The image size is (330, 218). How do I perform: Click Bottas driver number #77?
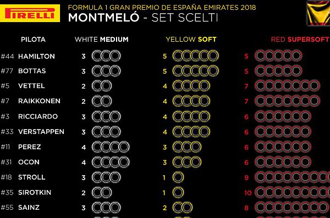(7, 71)
